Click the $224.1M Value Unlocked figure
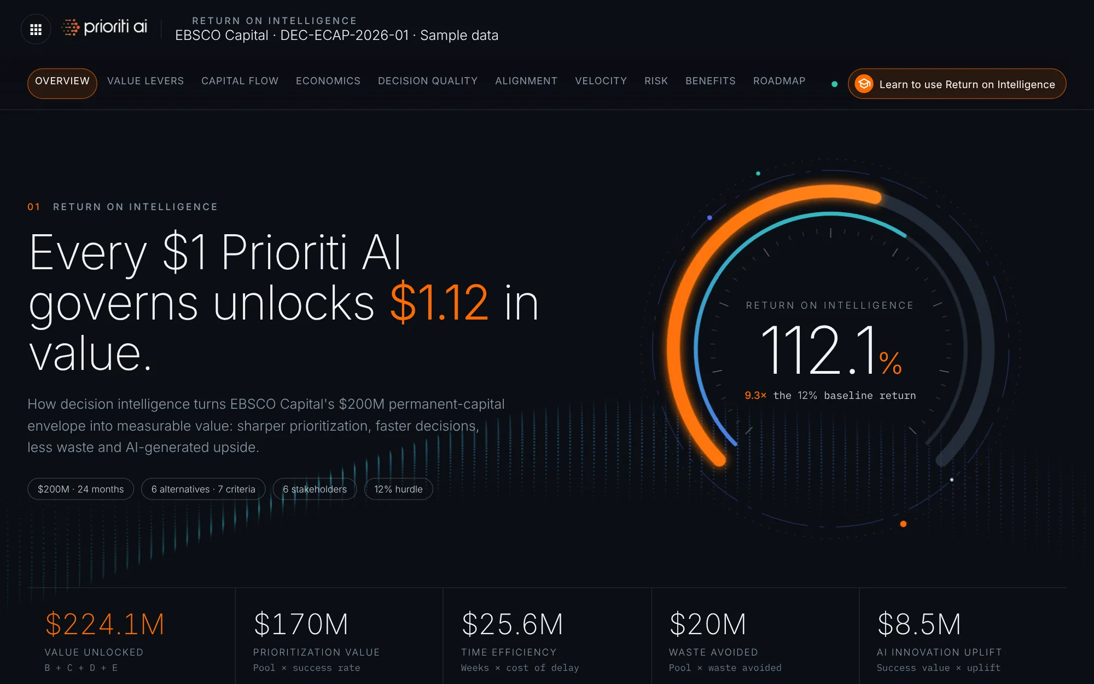The width and height of the screenshot is (1094, 684). pos(105,624)
